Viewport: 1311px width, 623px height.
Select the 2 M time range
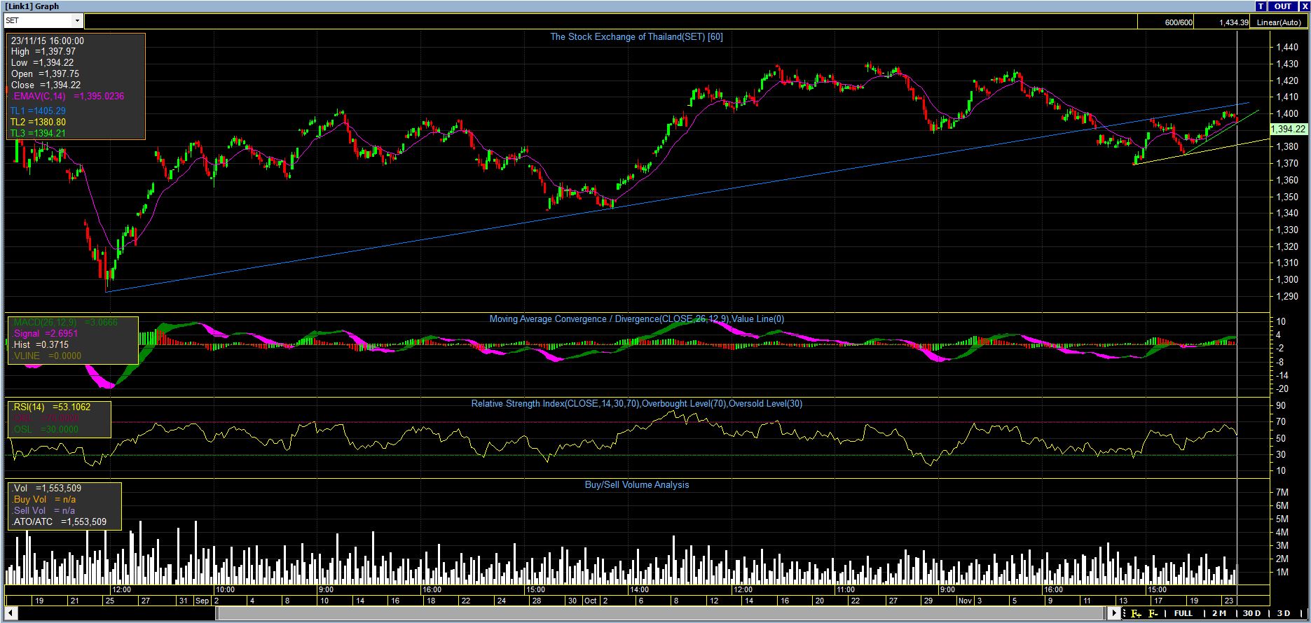click(x=1219, y=614)
